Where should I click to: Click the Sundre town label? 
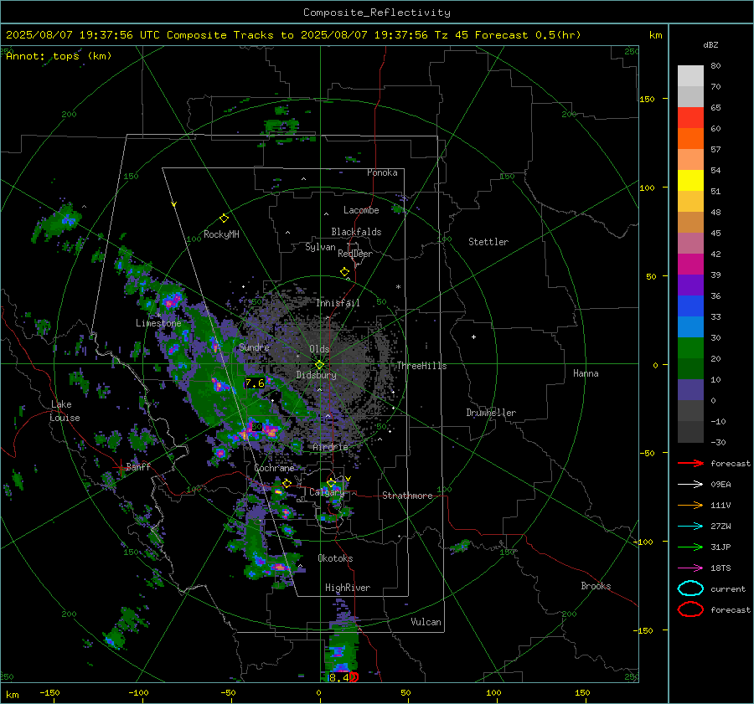(x=254, y=347)
